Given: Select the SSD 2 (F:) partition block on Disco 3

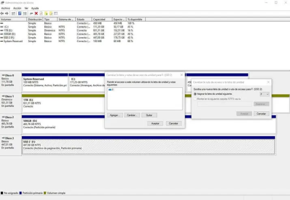Looking at the screenshot, I should pyautogui.click(x=148, y=145).
